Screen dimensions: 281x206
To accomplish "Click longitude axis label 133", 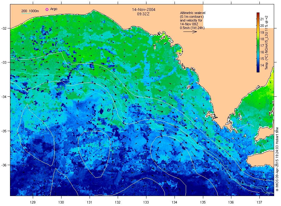I will [x=146, y=202].
